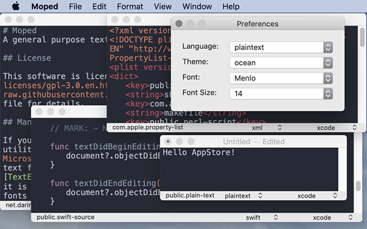Open the Edit menu
This screenshot has width=367, height=229.
click(x=99, y=6)
